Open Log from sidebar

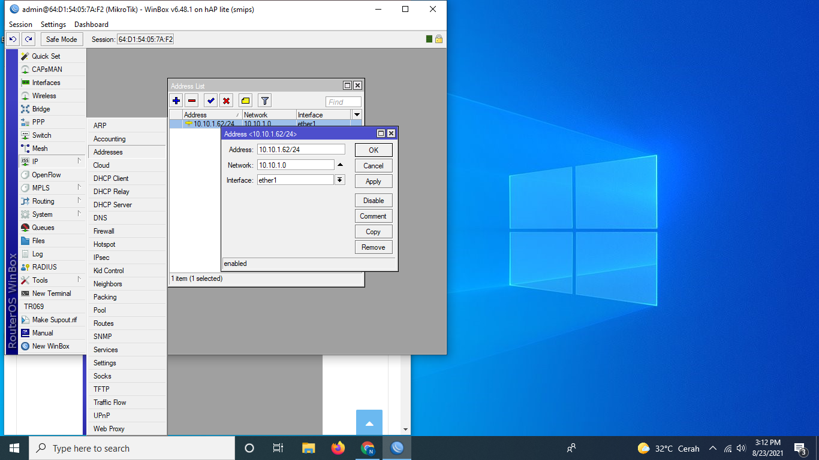(x=52, y=253)
